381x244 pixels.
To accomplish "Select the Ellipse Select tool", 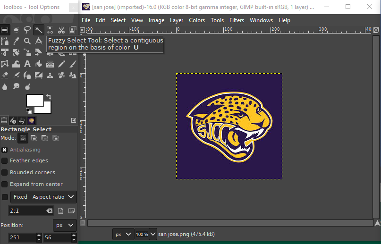I will point(16,30).
